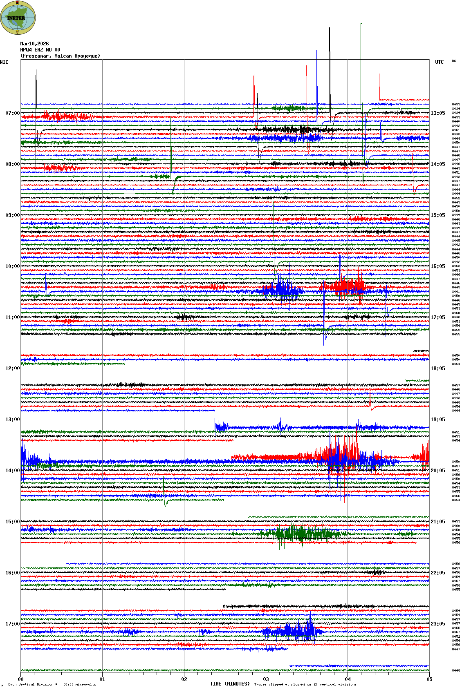Click the 05 minute mark on the bottom axis
The image size is (462, 690).
(429, 679)
